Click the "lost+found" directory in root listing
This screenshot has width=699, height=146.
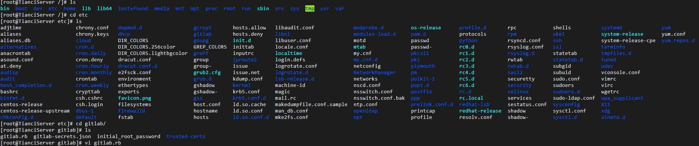pyautogui.click(x=133, y=9)
